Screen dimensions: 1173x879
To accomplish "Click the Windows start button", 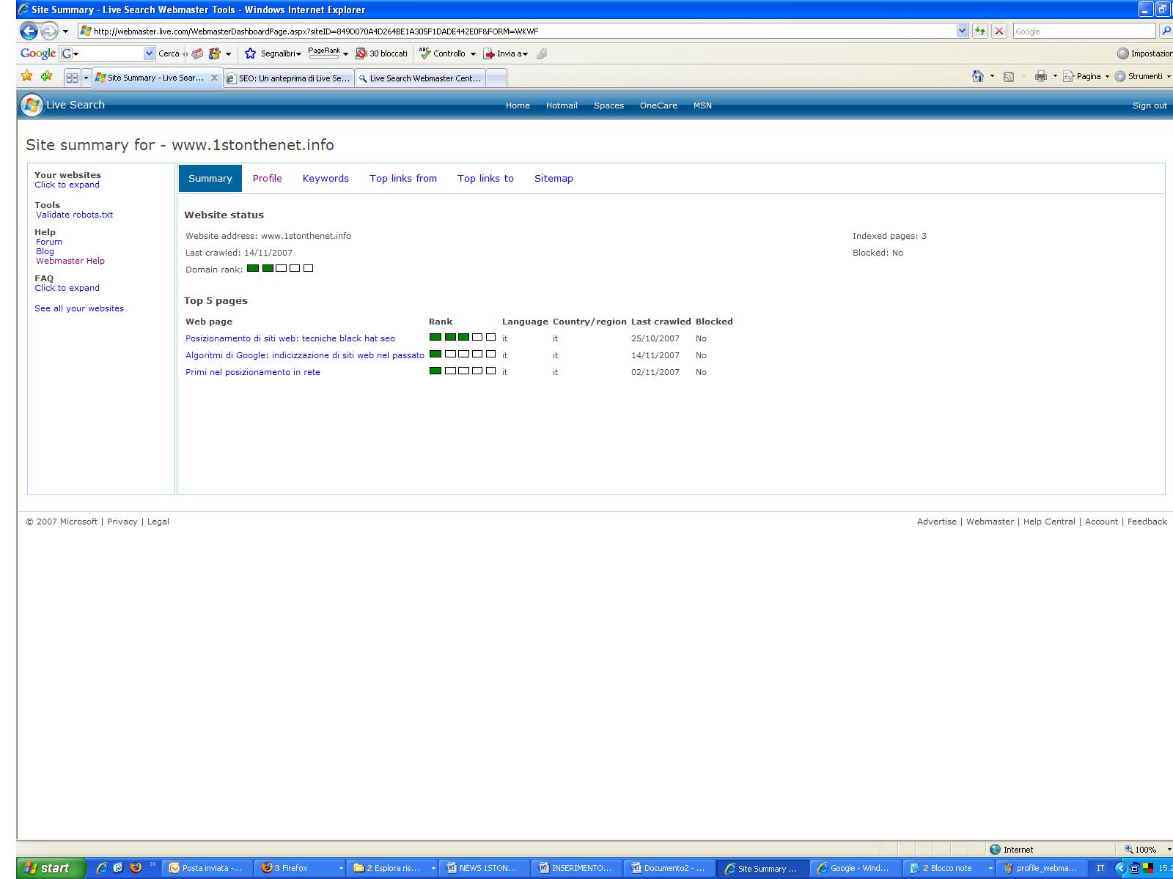I will click(x=51, y=868).
